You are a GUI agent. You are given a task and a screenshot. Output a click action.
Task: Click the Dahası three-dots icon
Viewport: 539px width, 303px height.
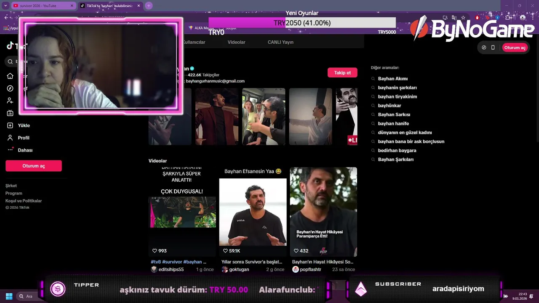click(x=10, y=150)
